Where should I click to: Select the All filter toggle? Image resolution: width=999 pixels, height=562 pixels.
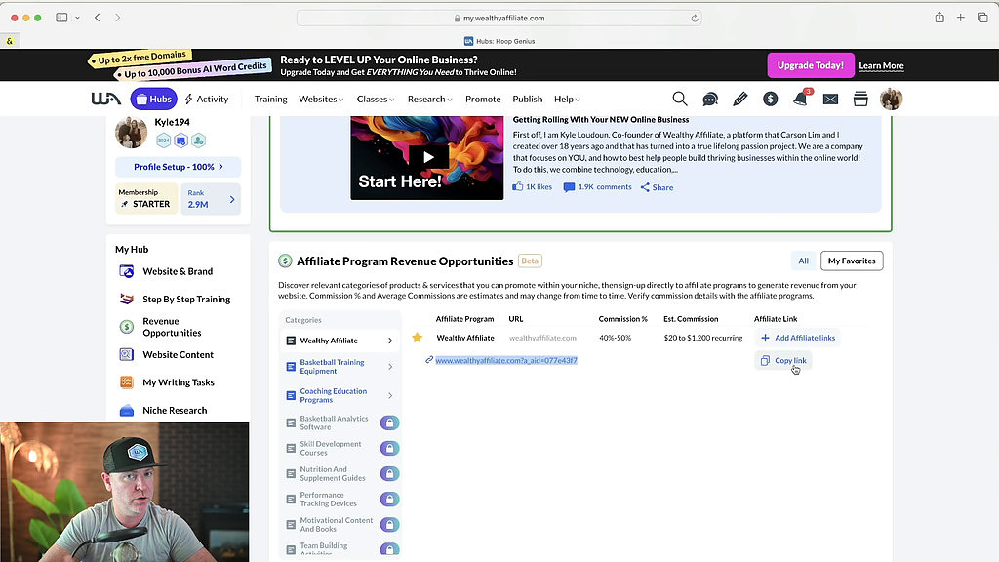point(803,261)
